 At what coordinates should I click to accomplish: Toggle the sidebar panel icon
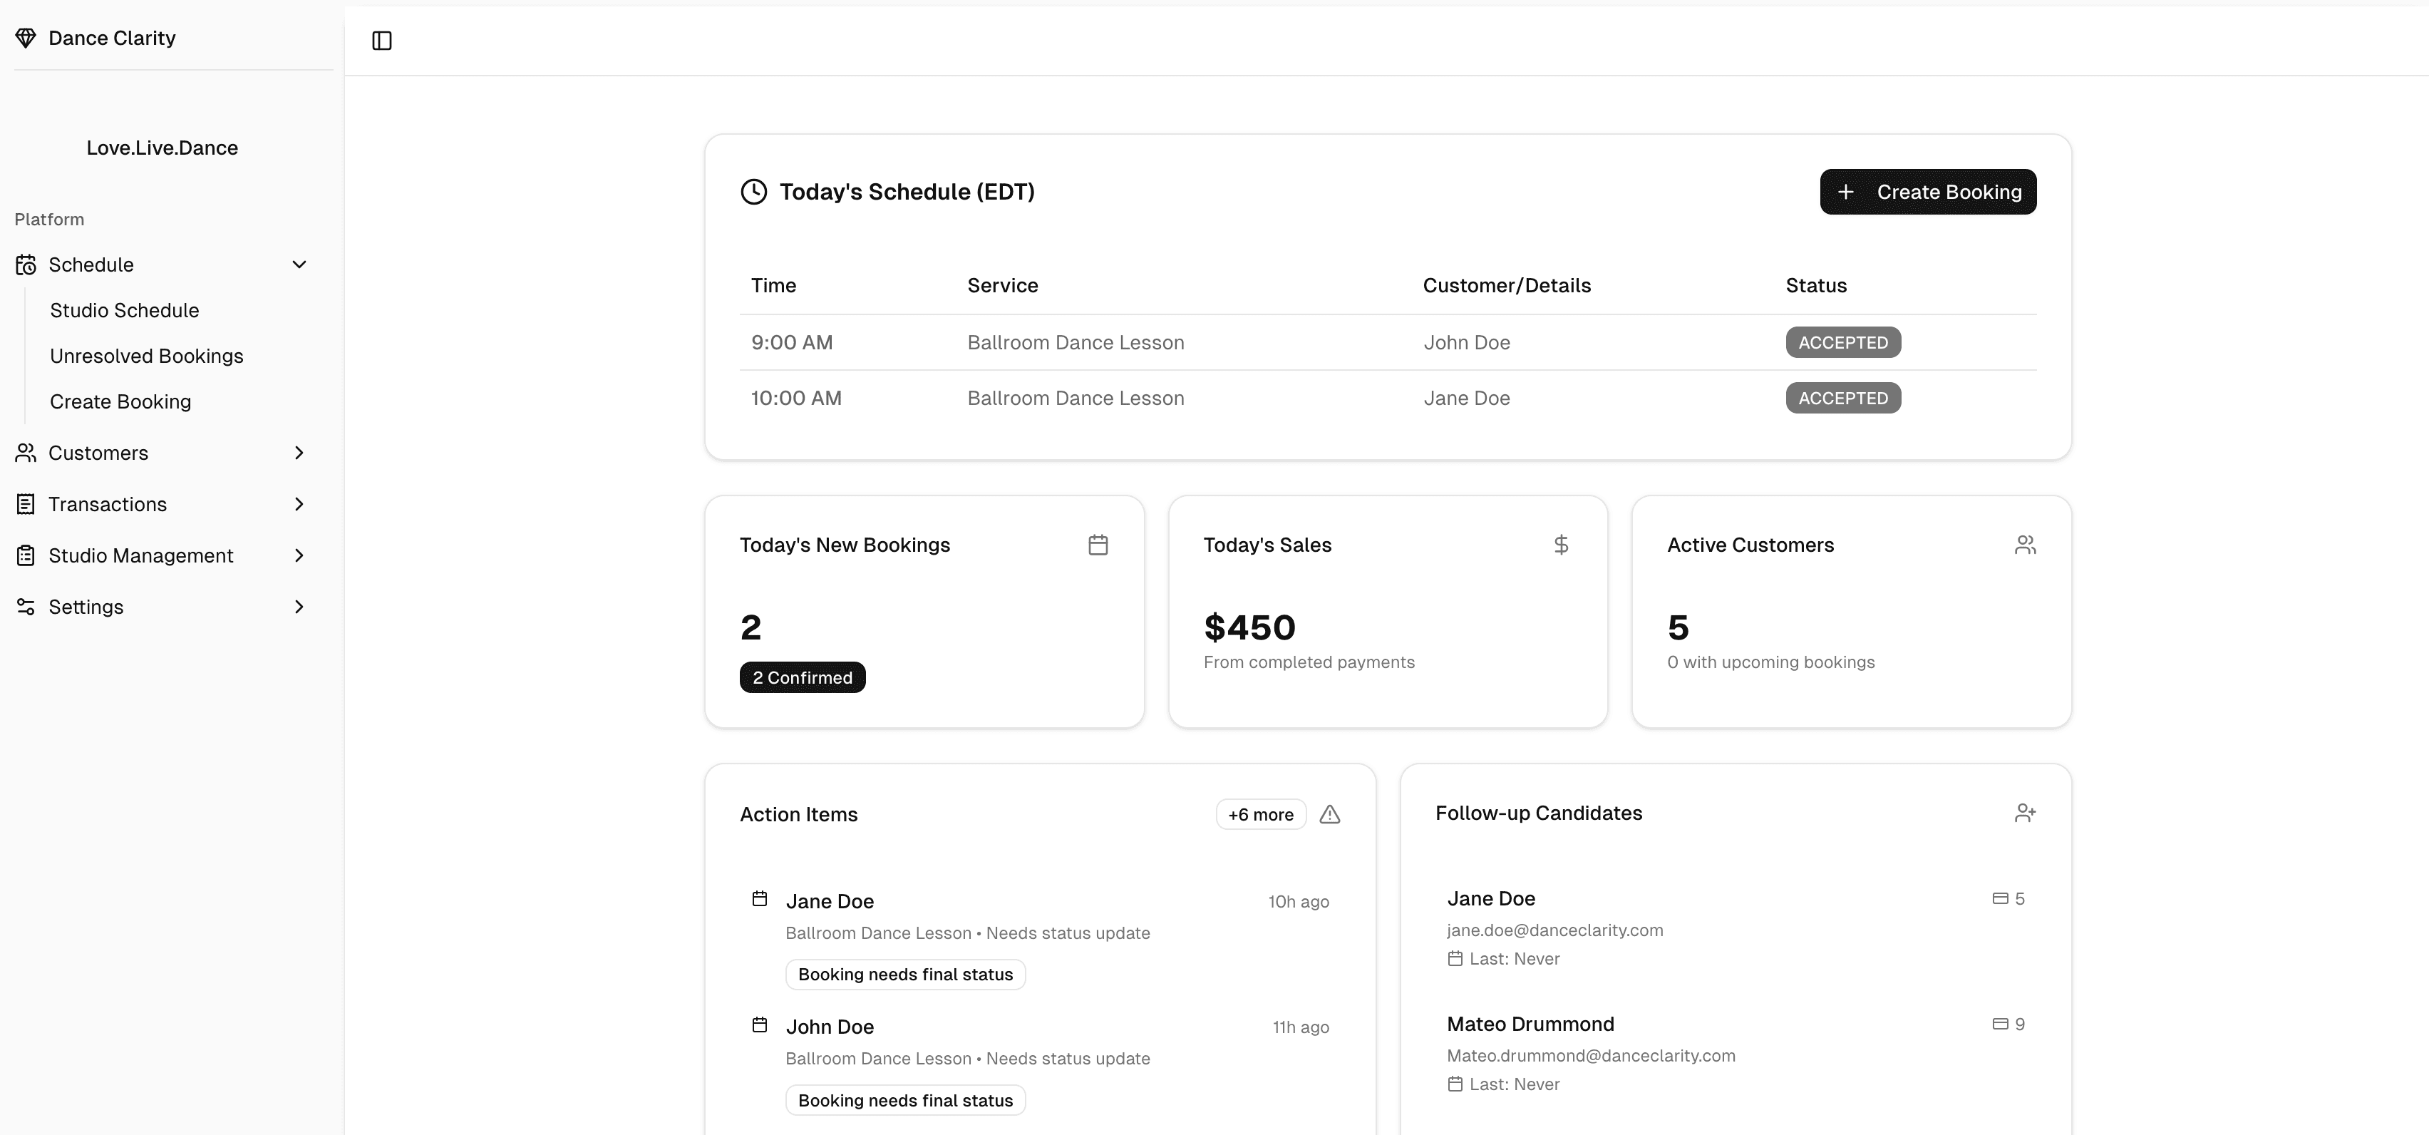382,41
